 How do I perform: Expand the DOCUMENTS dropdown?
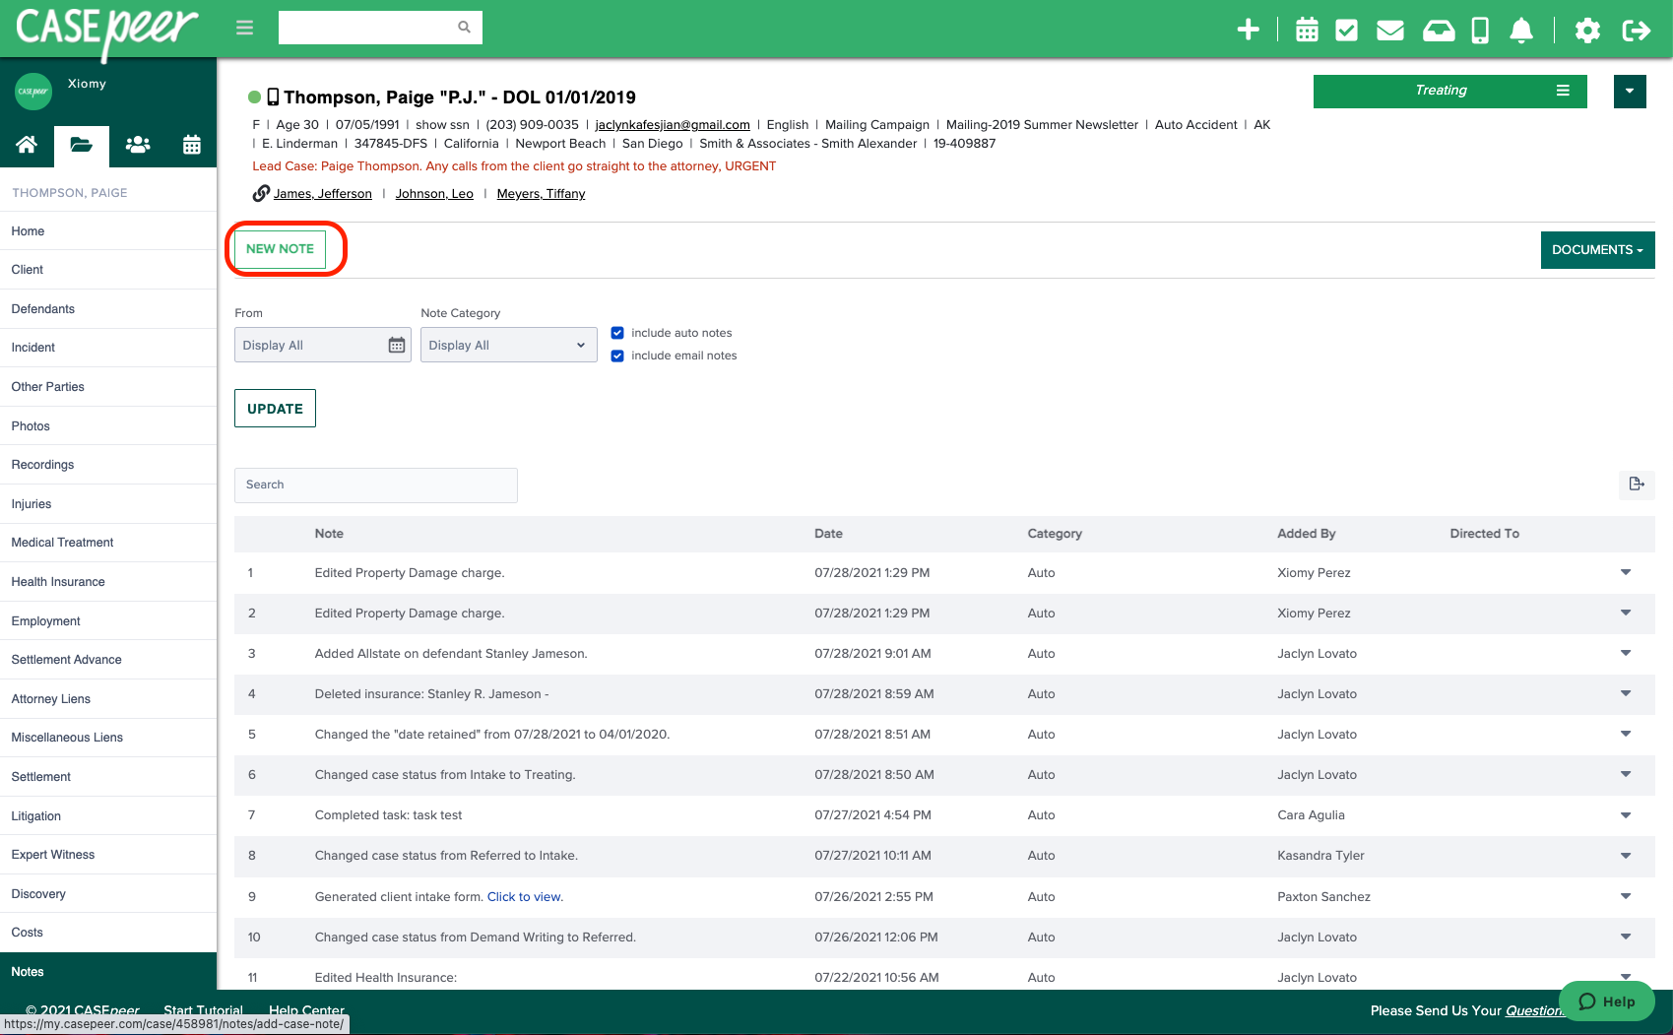point(1597,249)
